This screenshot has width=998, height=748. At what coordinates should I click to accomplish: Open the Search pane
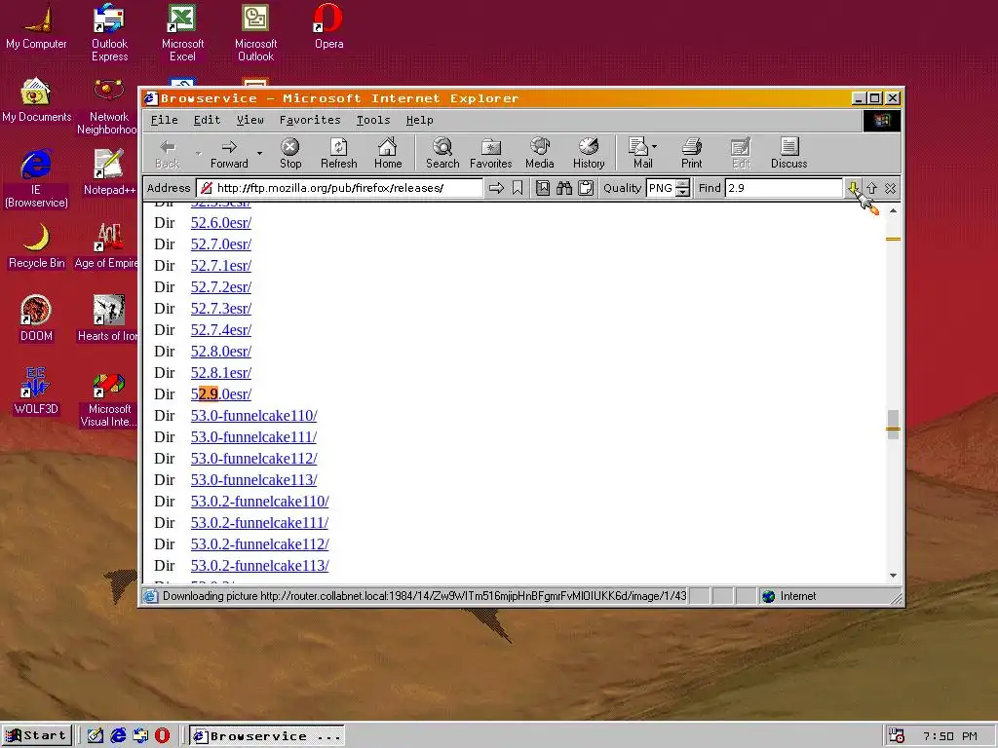pos(442,153)
